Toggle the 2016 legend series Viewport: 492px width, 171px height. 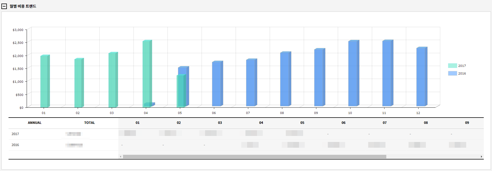(462, 73)
